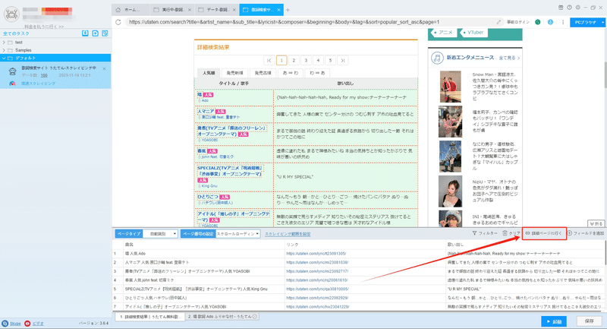This screenshot has height=329, width=607.
Task: Open the PCブラウザ dropdown arrow
Action: click(x=602, y=23)
